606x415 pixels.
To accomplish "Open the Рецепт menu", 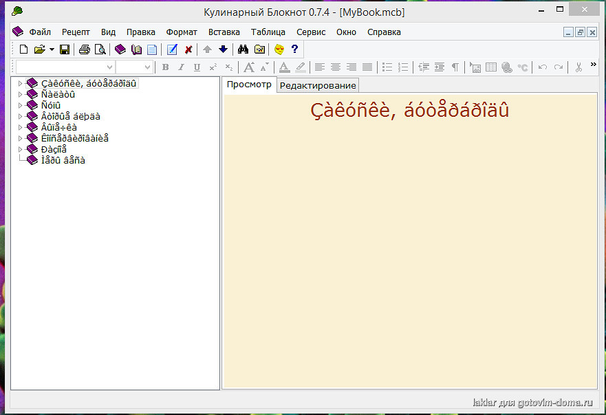I will click(76, 32).
